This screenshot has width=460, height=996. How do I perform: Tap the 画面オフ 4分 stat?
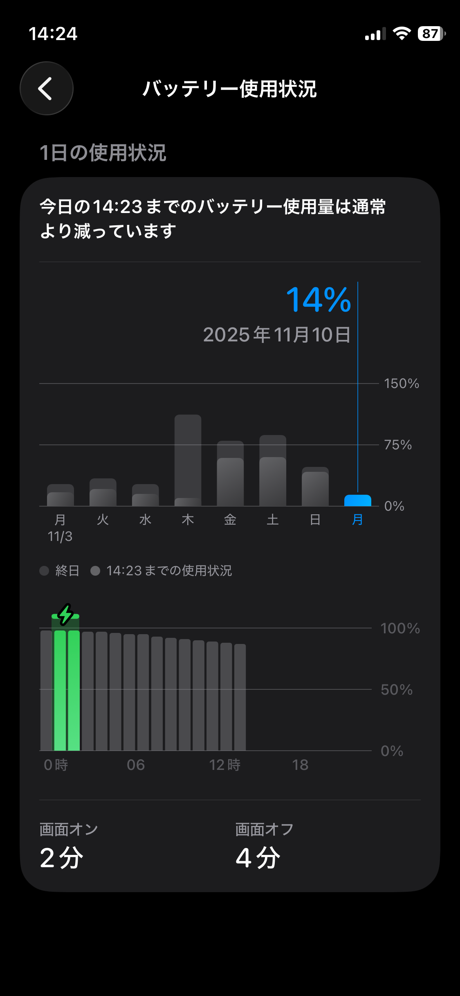pyautogui.click(x=264, y=846)
